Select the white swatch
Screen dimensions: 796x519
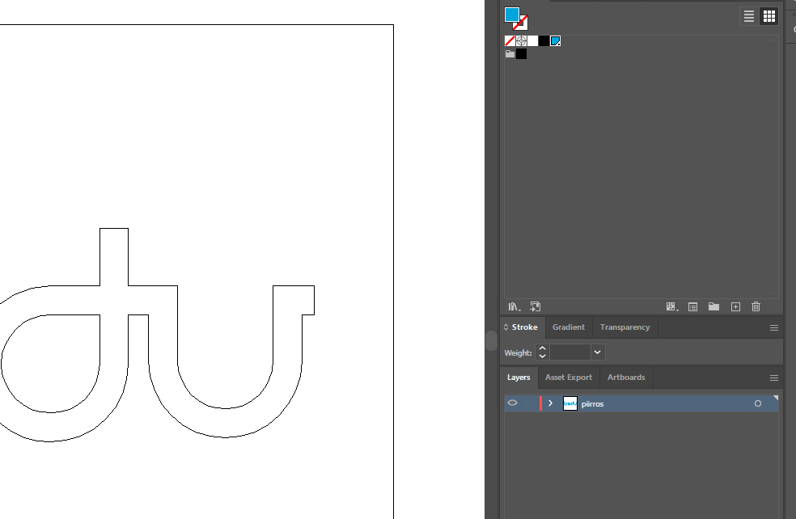point(532,40)
